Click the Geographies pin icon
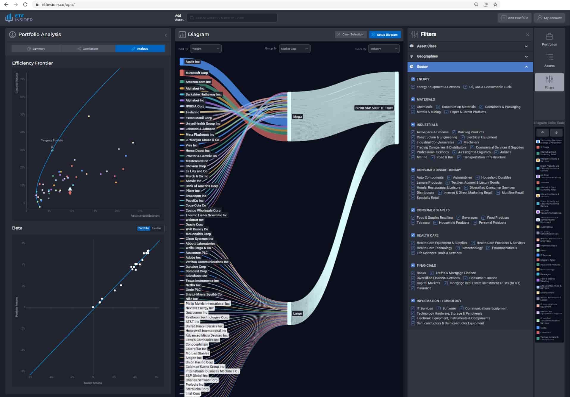The image size is (570, 397). [x=412, y=56]
